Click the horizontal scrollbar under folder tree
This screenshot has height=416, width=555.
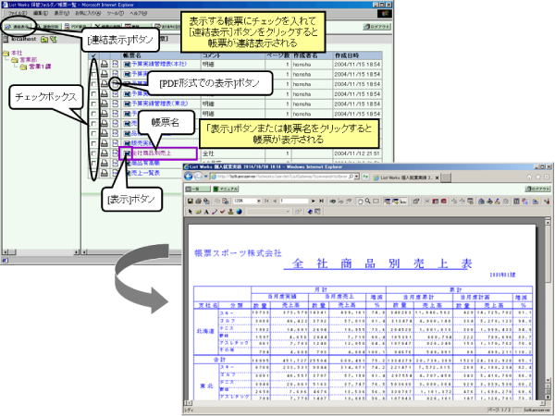click(41, 251)
